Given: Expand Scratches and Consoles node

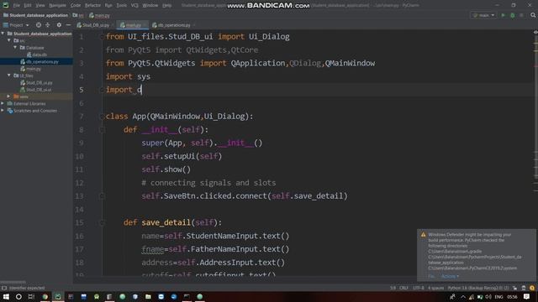Looking at the screenshot, I should (x=3, y=111).
